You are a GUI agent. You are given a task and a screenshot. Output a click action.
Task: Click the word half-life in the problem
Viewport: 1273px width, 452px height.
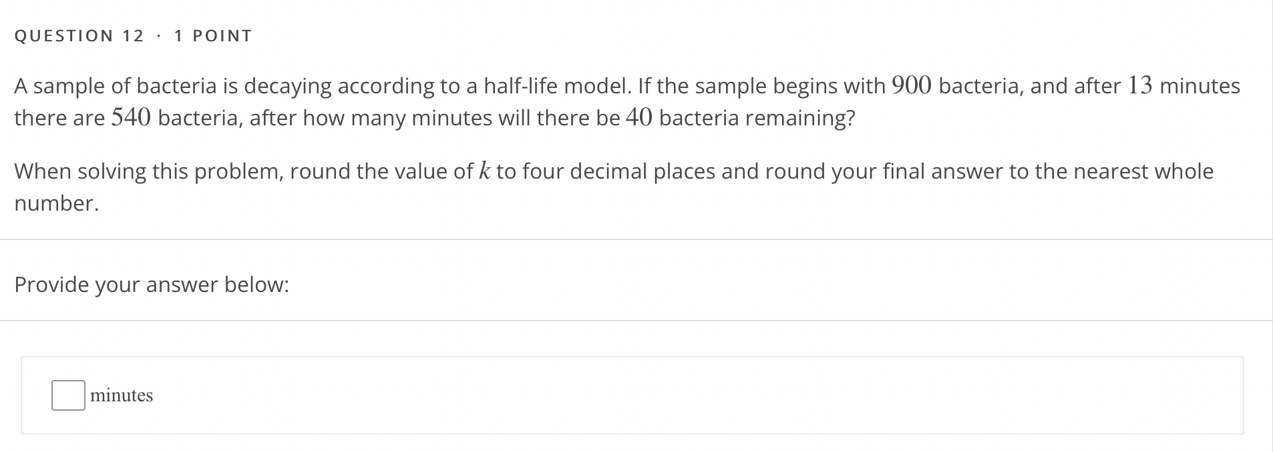[522, 85]
